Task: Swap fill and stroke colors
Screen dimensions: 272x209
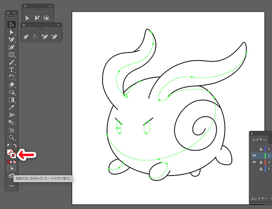Action: tap(15, 145)
